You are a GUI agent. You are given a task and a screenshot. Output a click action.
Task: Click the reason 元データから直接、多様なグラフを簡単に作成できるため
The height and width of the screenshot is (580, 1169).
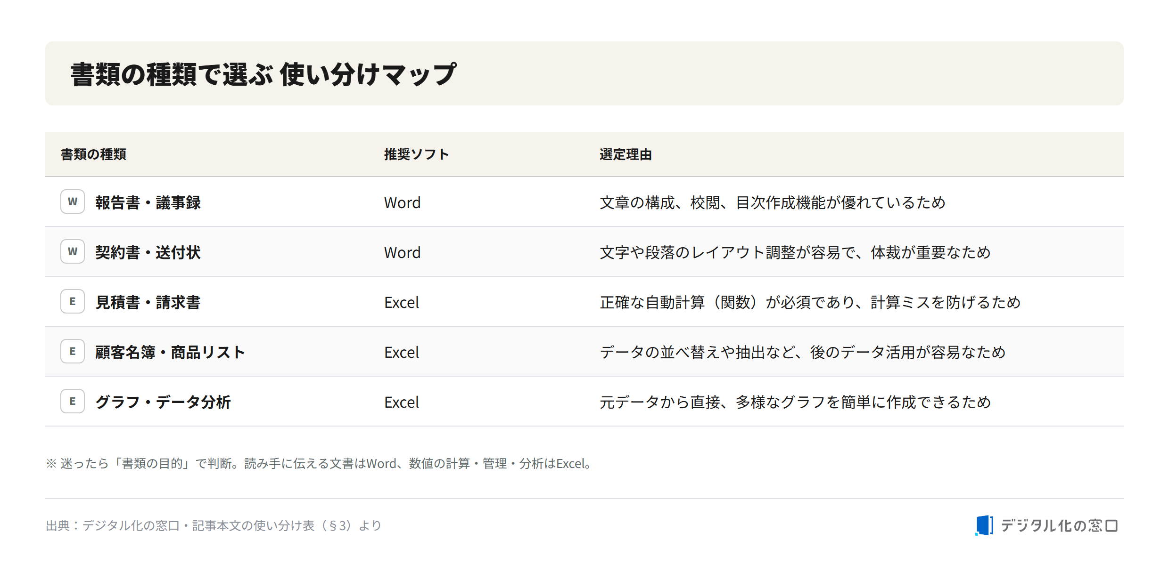tap(795, 402)
